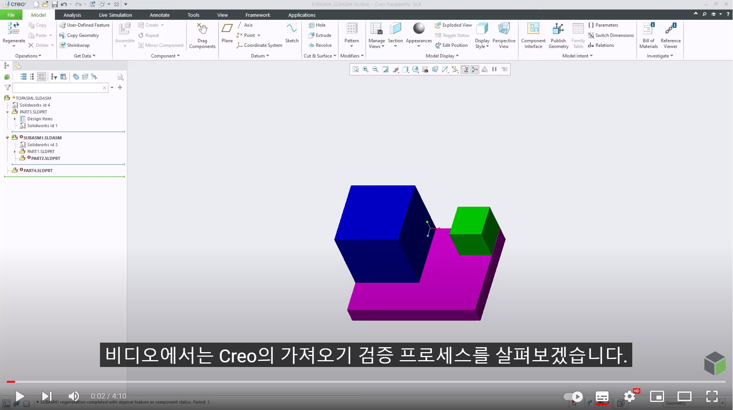
Task: Switch to Live Simulation tab
Action: coord(115,15)
